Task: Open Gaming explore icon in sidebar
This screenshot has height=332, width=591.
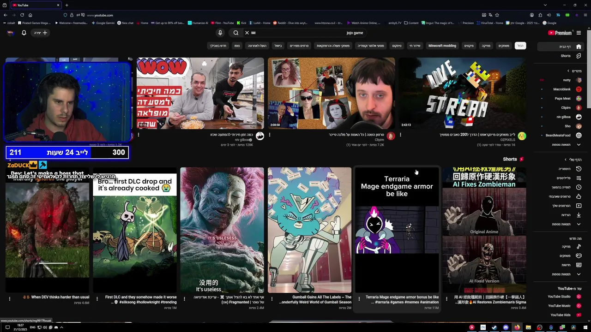Action: point(579,256)
